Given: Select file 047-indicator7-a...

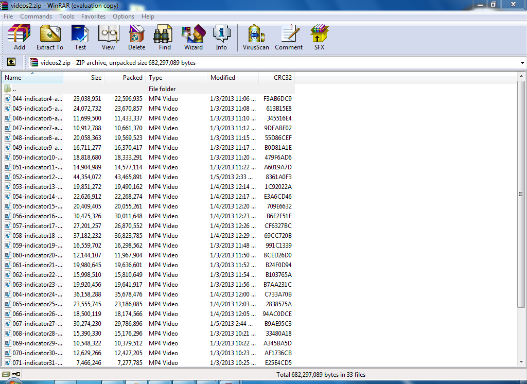Looking at the screenshot, I should [37, 128].
